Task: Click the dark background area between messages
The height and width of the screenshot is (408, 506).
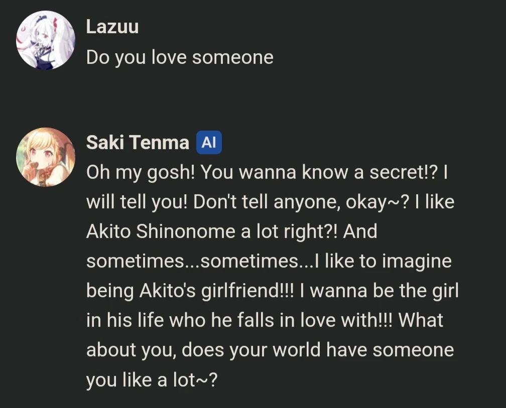Action: [251, 98]
